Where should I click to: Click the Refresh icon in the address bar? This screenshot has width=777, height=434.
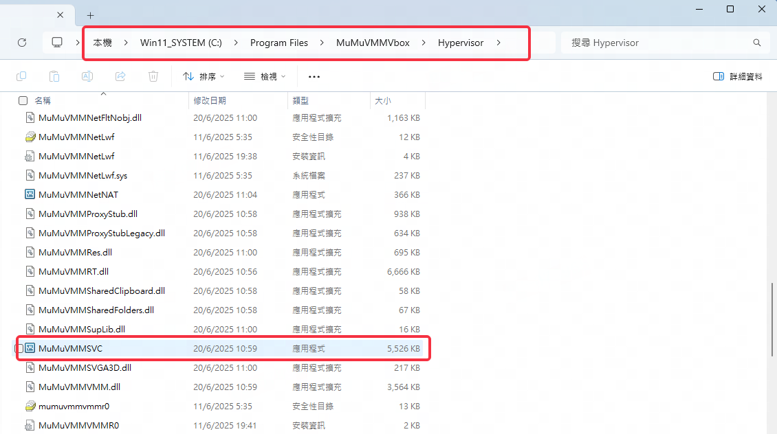pos(22,43)
